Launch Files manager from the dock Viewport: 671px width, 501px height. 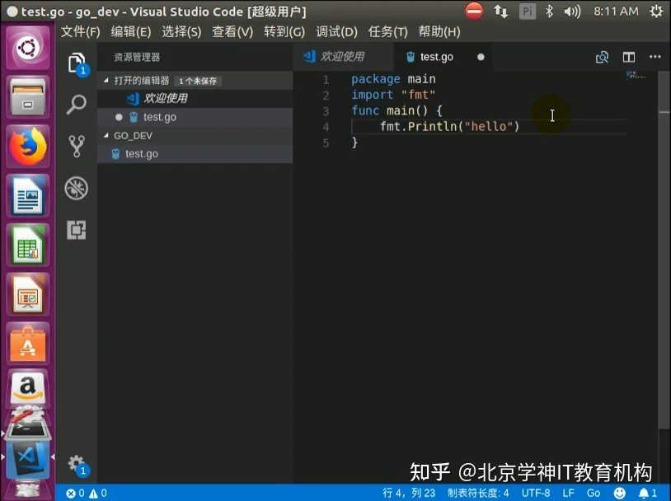pos(28,97)
